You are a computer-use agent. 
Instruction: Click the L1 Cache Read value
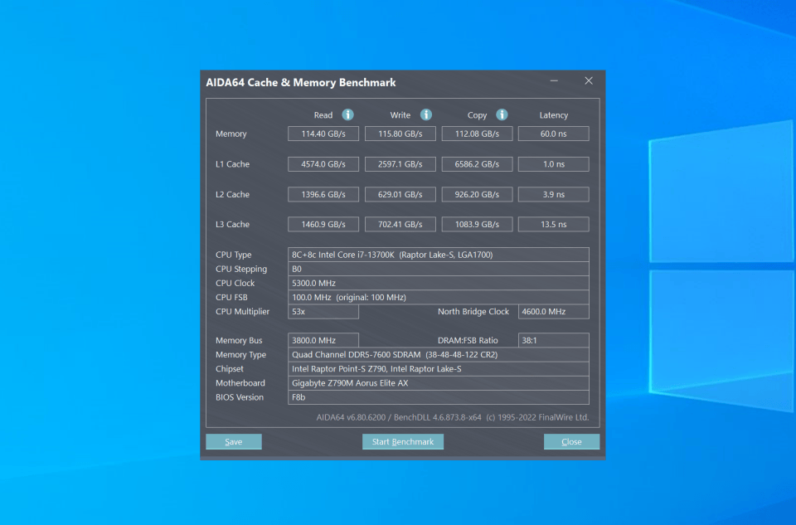(323, 164)
